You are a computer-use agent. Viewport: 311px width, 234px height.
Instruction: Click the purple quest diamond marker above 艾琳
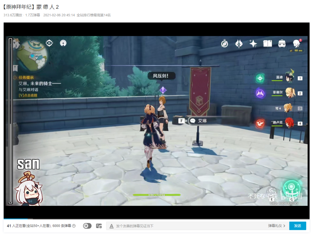point(163,90)
